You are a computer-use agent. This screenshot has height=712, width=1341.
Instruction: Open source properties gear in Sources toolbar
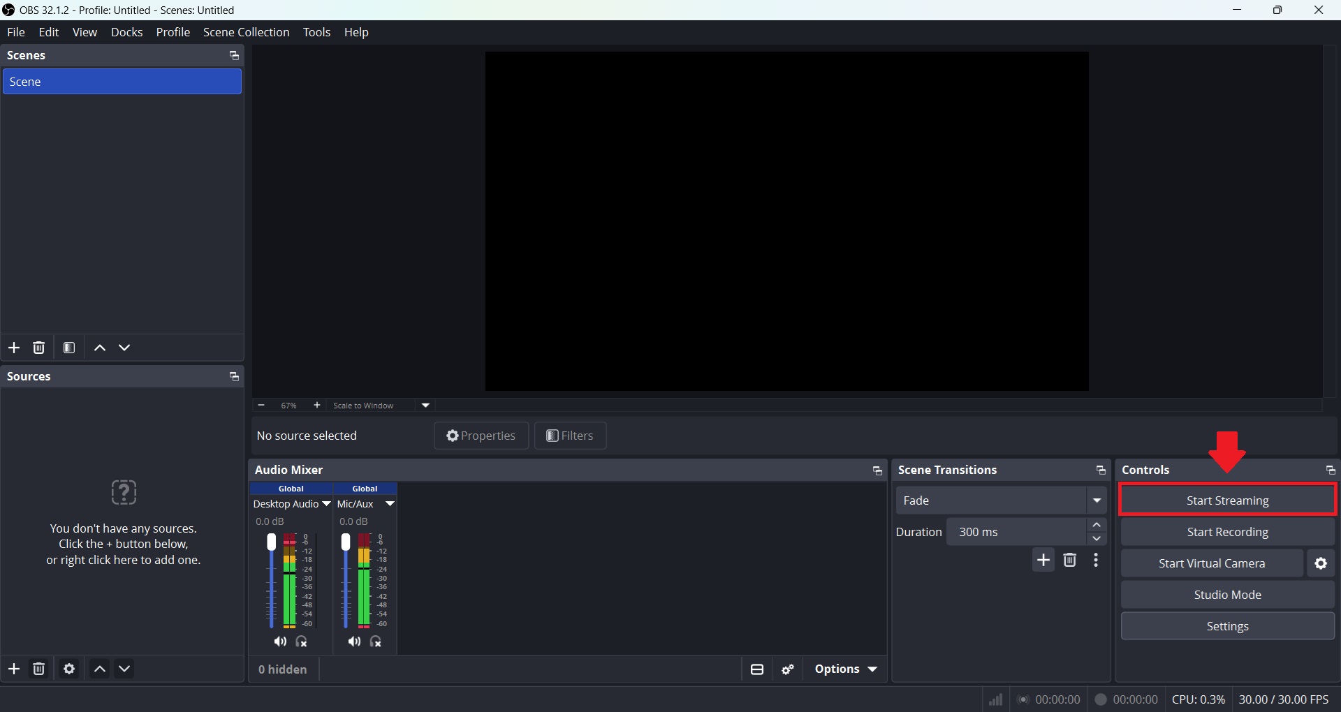tap(69, 669)
